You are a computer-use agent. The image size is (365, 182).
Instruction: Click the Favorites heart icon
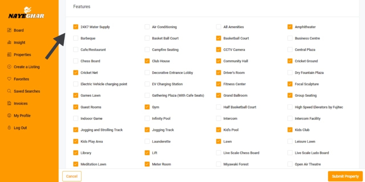pos(9,79)
